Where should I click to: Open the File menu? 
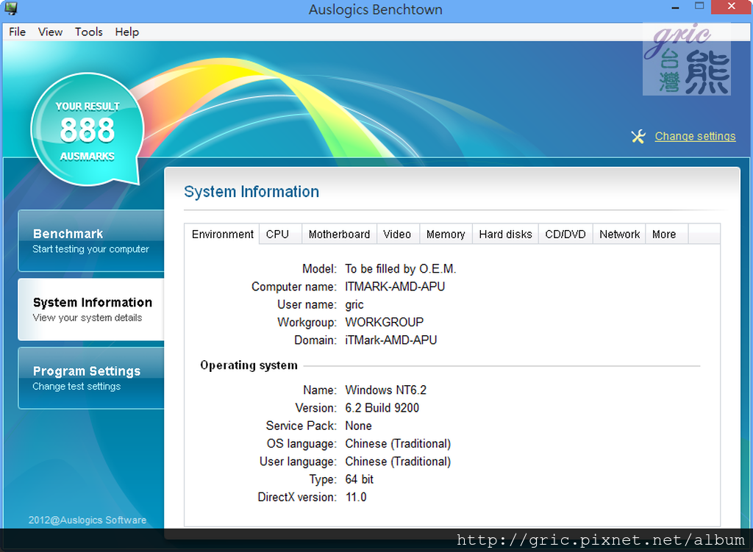tap(17, 32)
